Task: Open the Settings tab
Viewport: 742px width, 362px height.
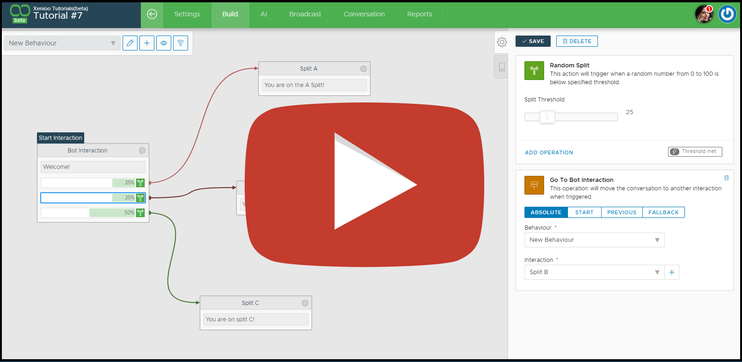Action: (x=187, y=14)
